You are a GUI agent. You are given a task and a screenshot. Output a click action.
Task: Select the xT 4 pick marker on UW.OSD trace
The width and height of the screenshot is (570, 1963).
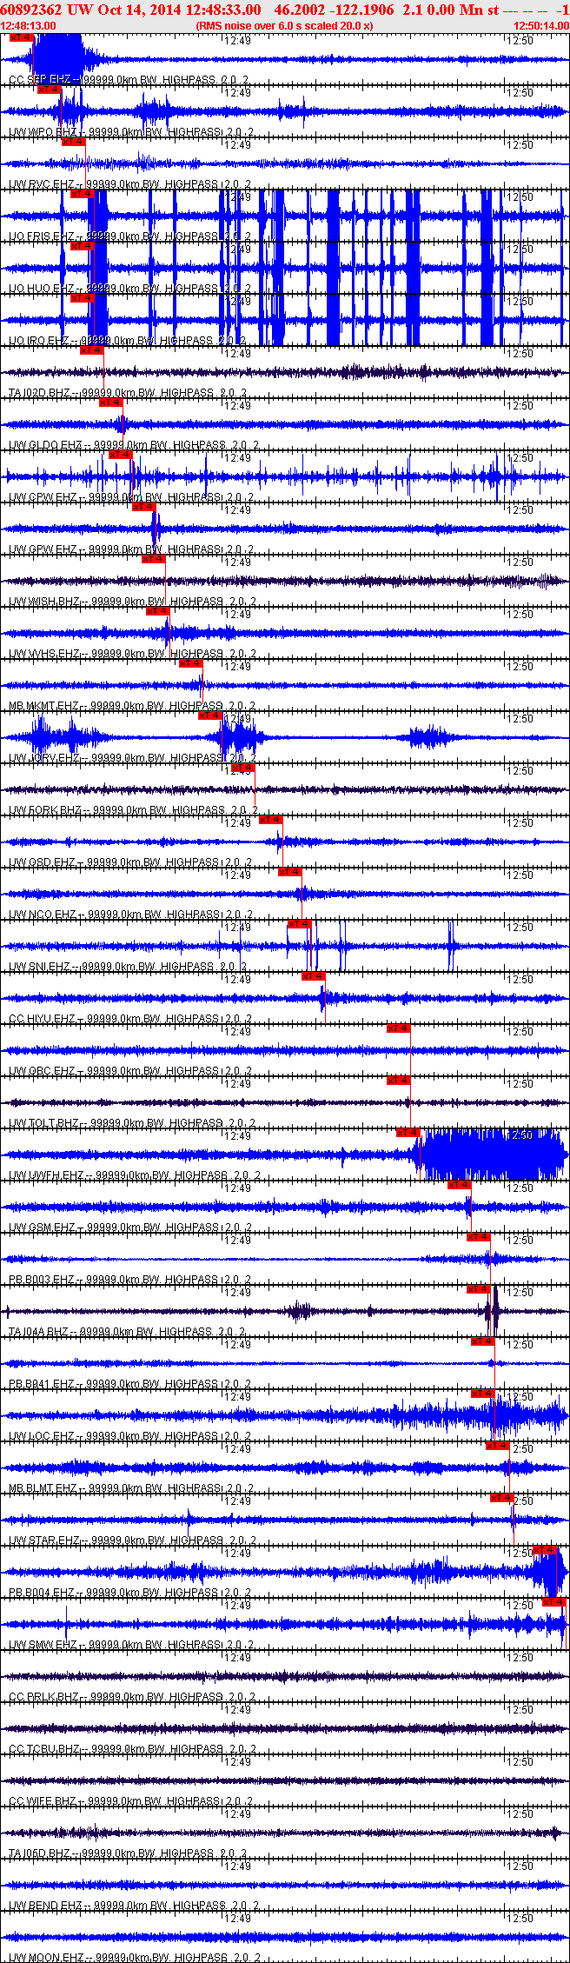pos(271,820)
